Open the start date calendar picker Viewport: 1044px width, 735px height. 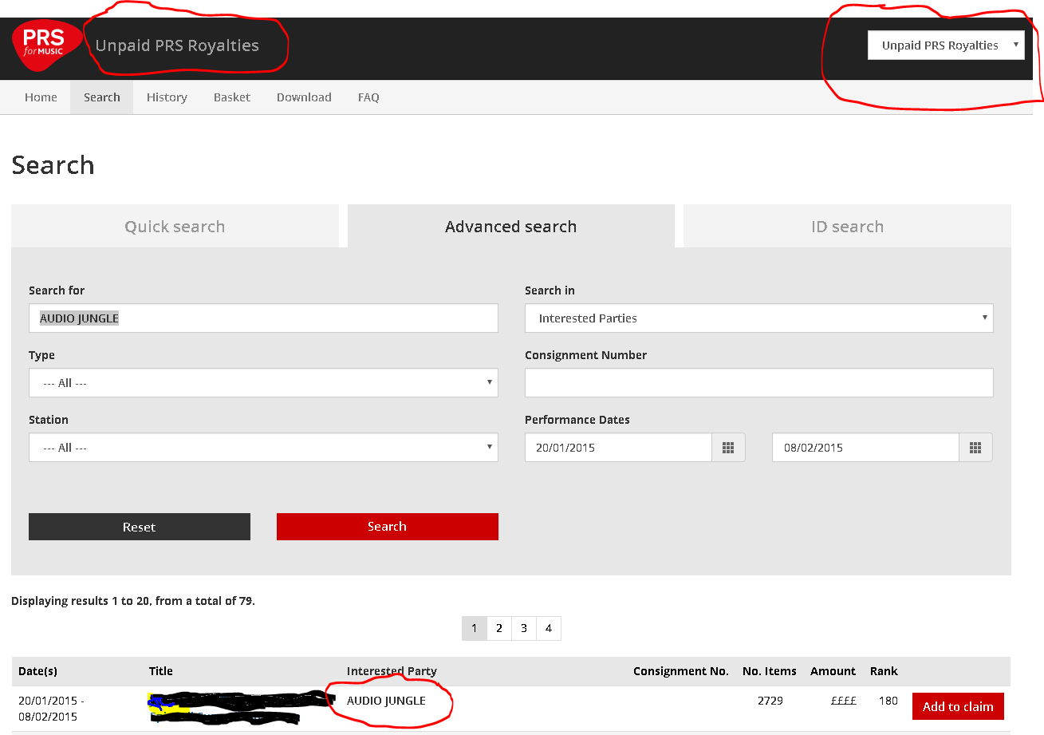(x=728, y=448)
